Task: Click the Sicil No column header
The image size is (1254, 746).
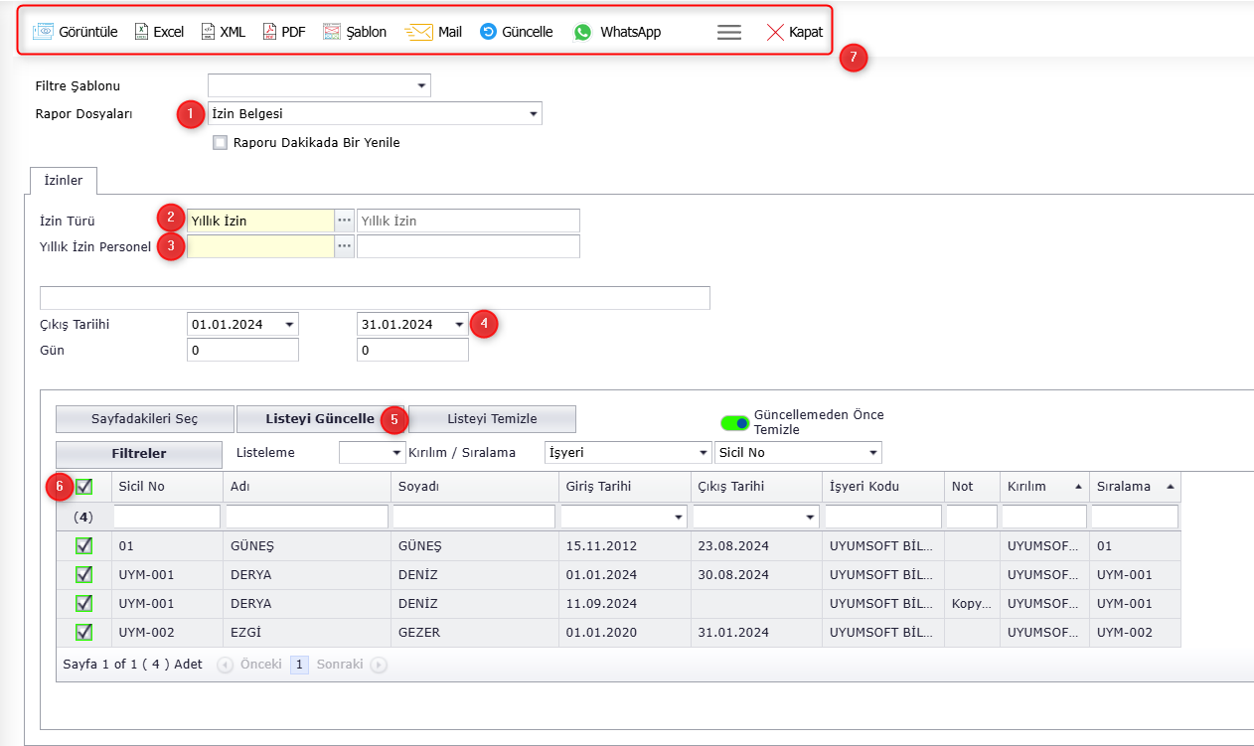Action: coord(167,487)
